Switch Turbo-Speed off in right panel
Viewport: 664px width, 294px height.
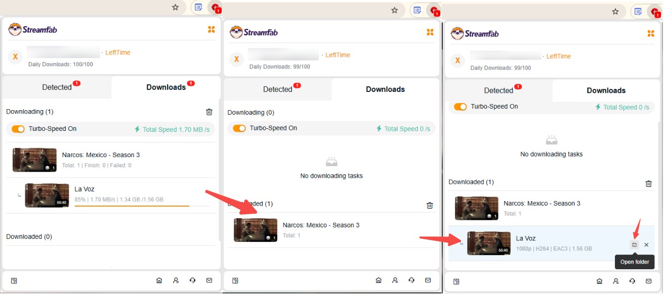tap(460, 107)
